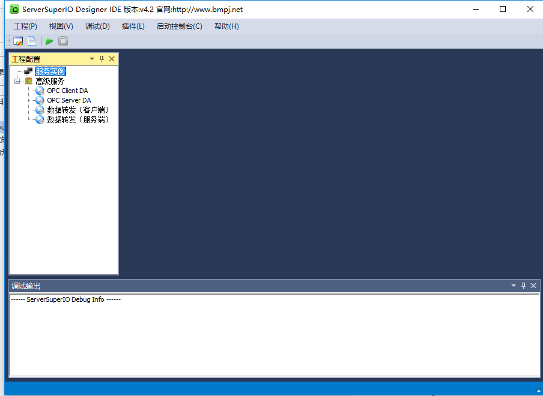
Task: Open the 调试输出 panel options dropdown arrow
Action: [514, 286]
